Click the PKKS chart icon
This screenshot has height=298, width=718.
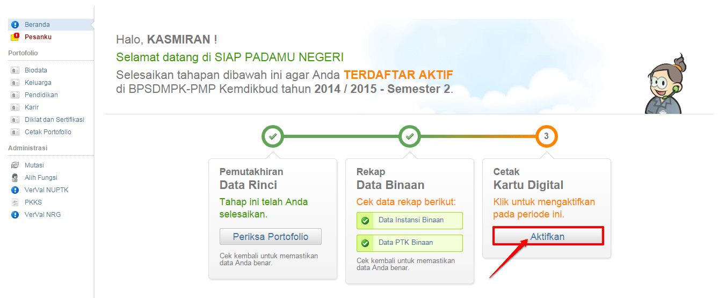(x=15, y=202)
